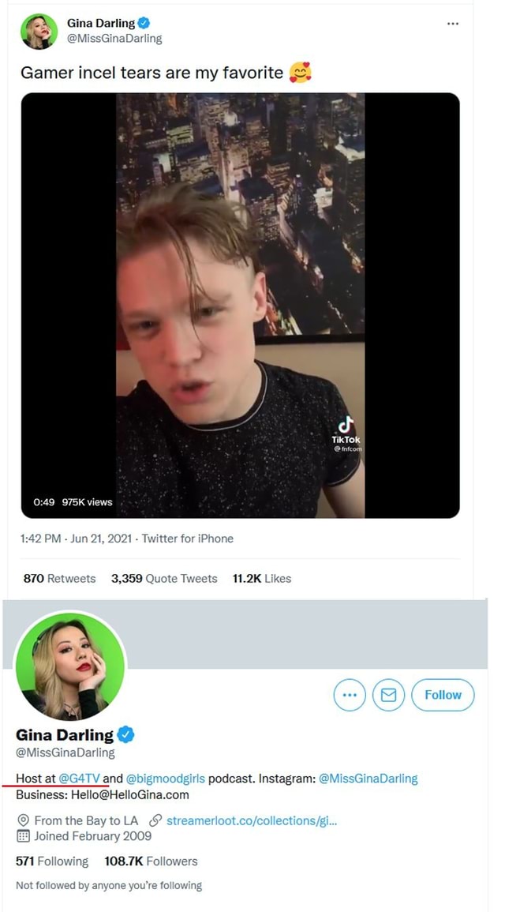Open the @G4TV mention link
This screenshot has width=505, height=912.
tap(80, 779)
